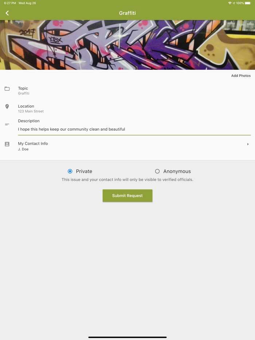The width and height of the screenshot is (255, 340).
Task: Click the battery indicator icon
Action: tap(248, 3)
